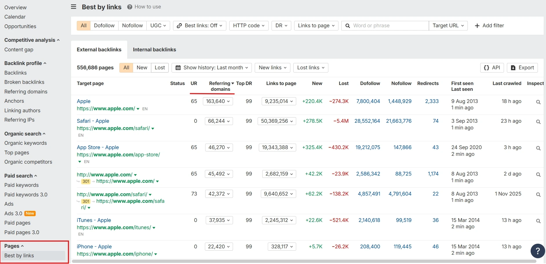Open the Safari - Apple target page link

coord(93,121)
